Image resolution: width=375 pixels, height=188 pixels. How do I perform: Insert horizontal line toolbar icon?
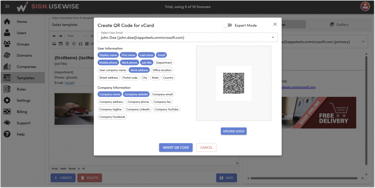(67, 44)
